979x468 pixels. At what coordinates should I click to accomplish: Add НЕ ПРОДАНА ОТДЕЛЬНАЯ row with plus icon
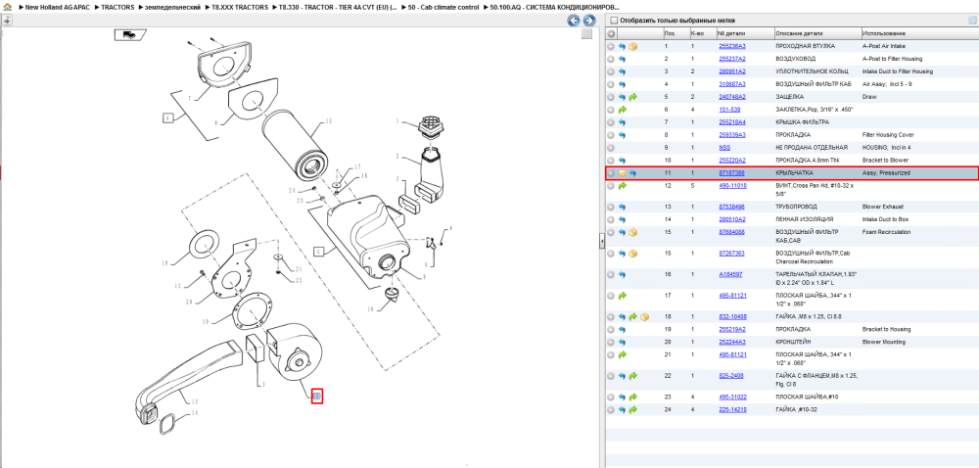[x=611, y=148]
